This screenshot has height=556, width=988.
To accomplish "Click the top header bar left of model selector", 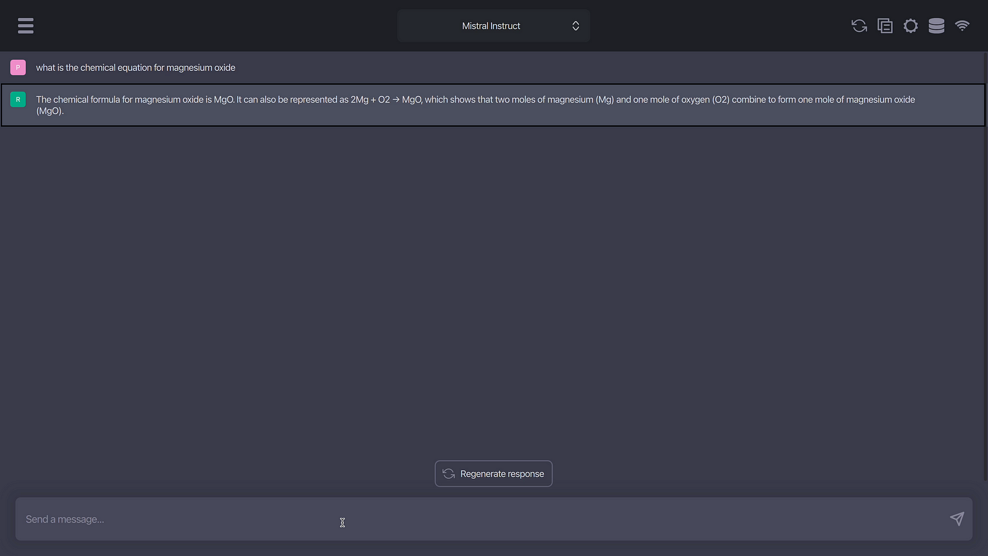I will click(216, 25).
